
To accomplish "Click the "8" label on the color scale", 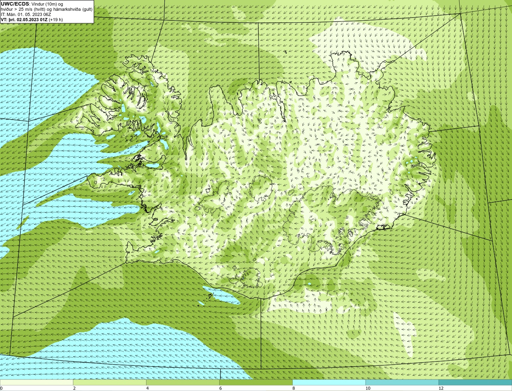I will [x=294, y=388].
